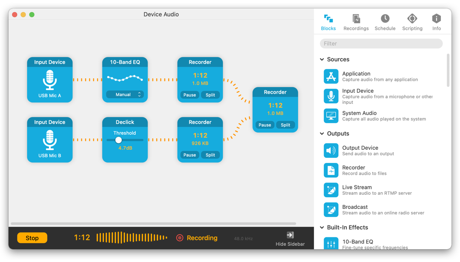Collapse the Outputs section
Screen dimensions: 460x262
[x=322, y=134]
